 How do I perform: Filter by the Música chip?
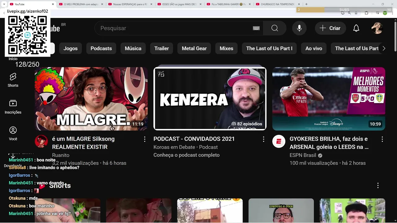pyautogui.click(x=133, y=48)
